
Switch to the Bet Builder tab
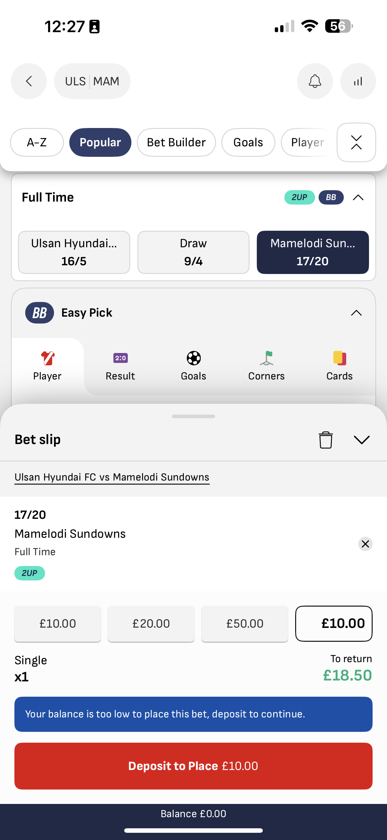176,142
